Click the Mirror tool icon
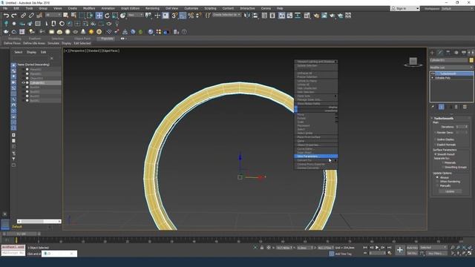 pyautogui.click(x=247, y=16)
